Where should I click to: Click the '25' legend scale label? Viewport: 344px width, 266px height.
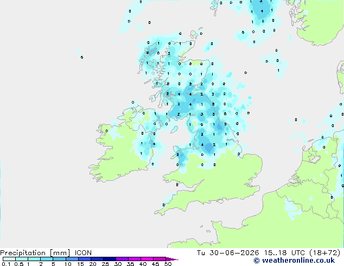tap(105, 264)
